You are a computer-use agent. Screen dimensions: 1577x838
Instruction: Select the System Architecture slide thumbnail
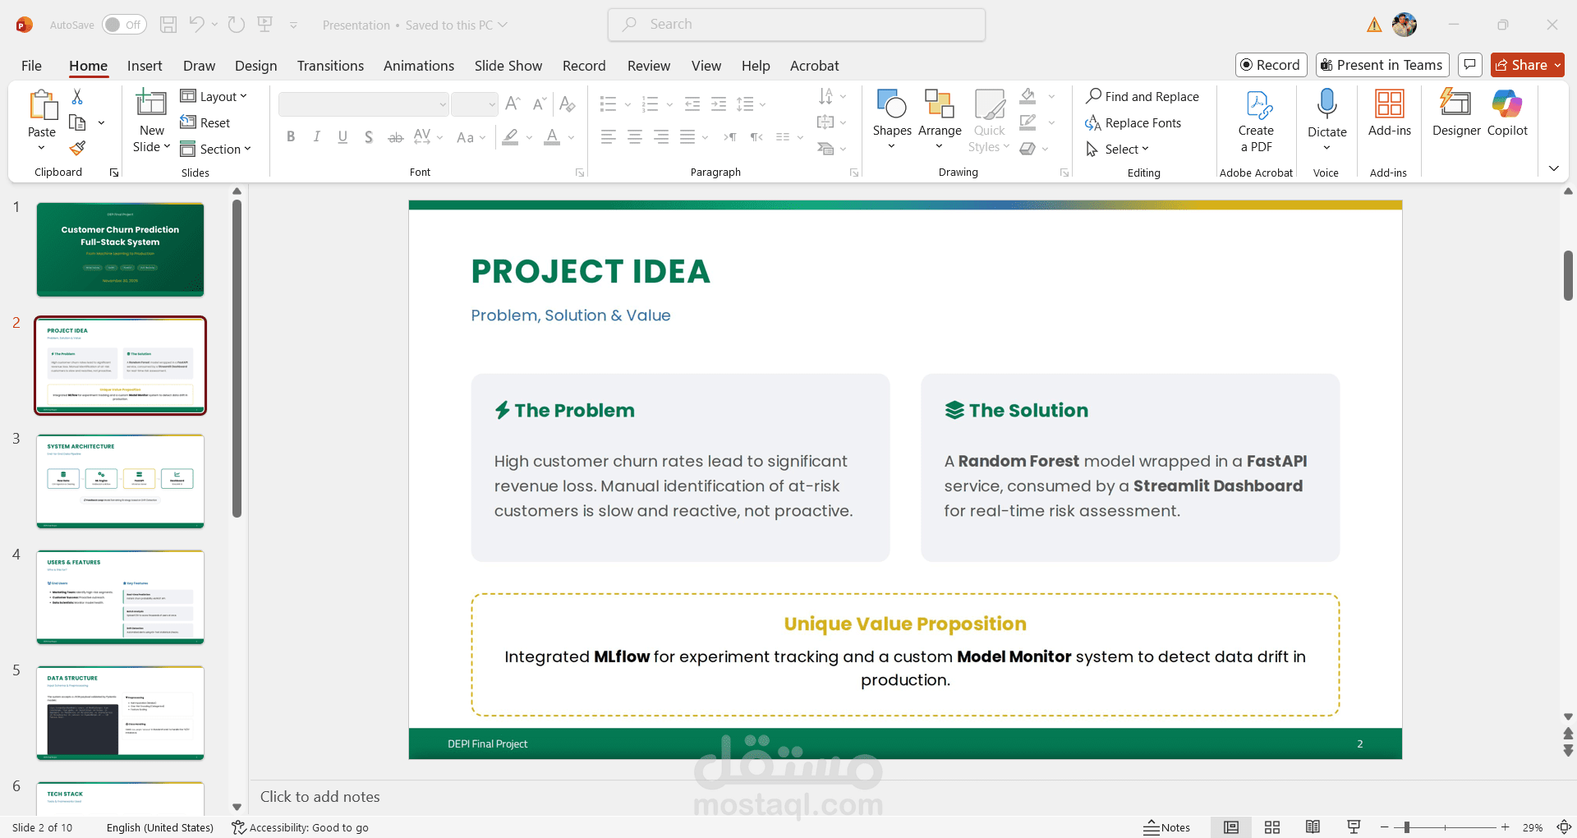[x=120, y=481]
